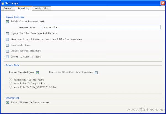Enable Unpack Rarfiles From Unpacked Folders

click(x=7, y=33)
